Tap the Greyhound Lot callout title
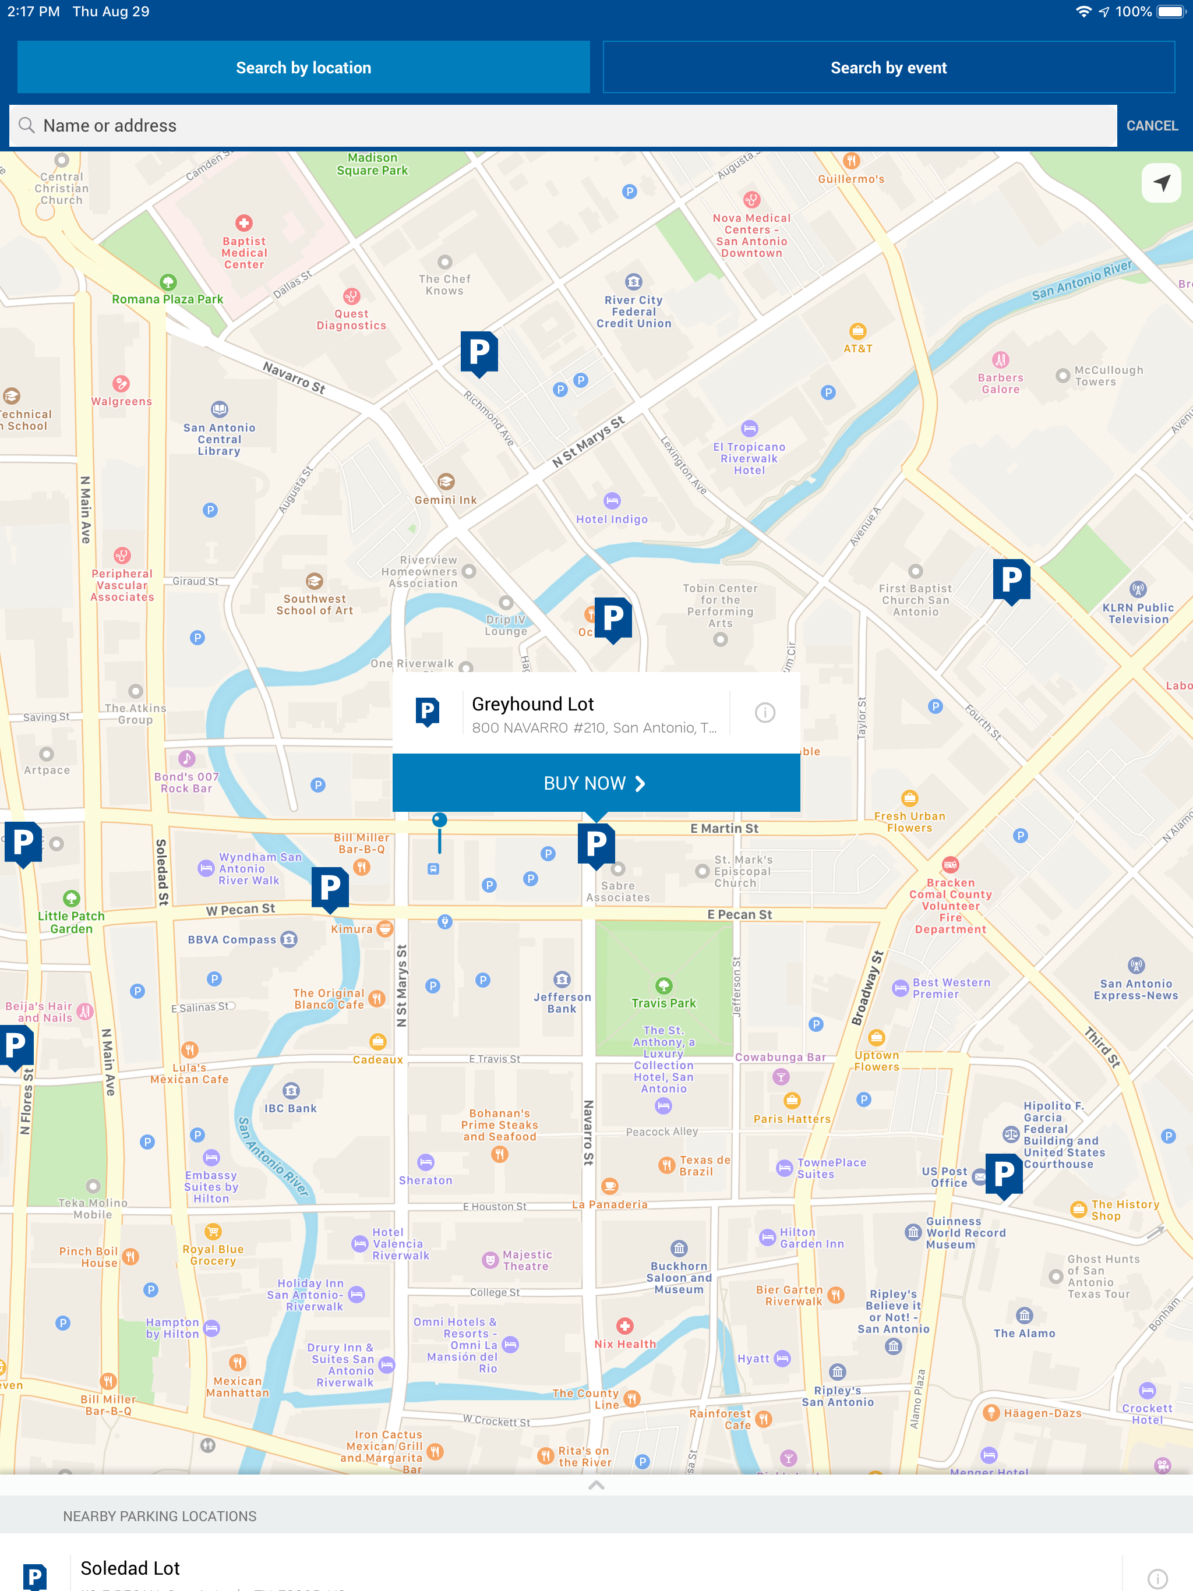The width and height of the screenshot is (1193, 1591). pos(532,704)
